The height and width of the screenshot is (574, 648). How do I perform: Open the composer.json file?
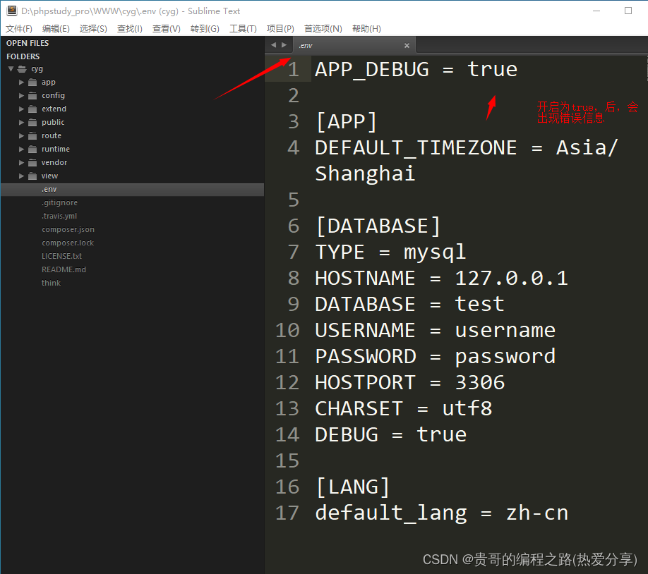(68, 230)
